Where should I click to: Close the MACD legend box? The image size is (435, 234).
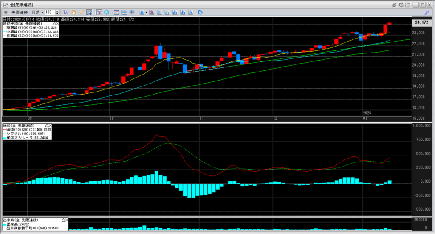(x=50, y=126)
